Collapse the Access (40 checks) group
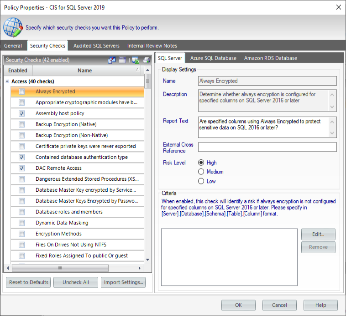Viewport: 346px width, 316px height. click(7, 82)
